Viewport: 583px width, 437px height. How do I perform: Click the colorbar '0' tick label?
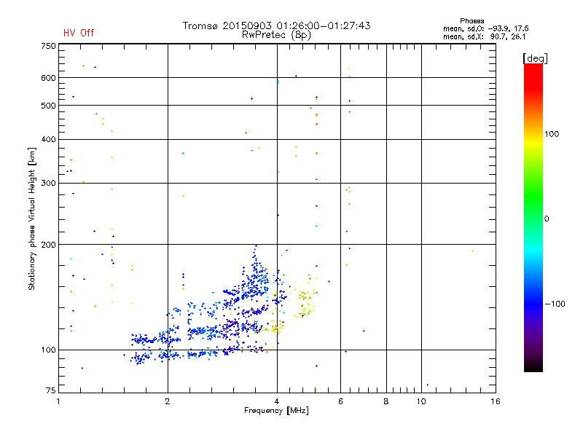click(547, 219)
